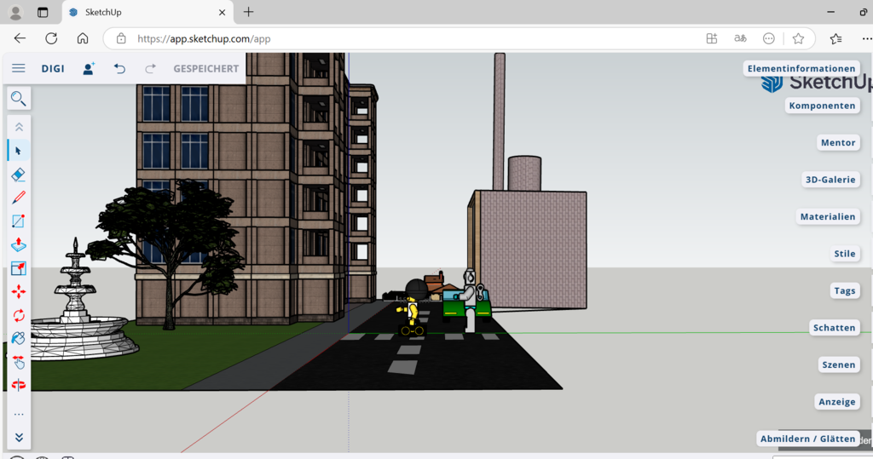Show the Schatten panel
Viewport: 873px width, 459px height.
(834, 328)
